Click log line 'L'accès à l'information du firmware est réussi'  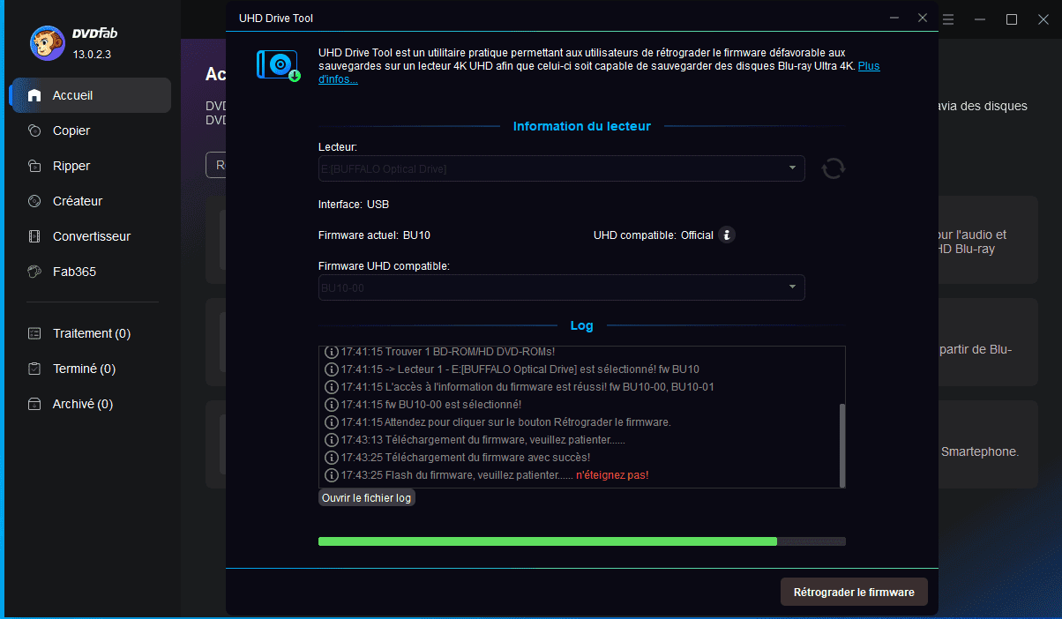point(521,387)
